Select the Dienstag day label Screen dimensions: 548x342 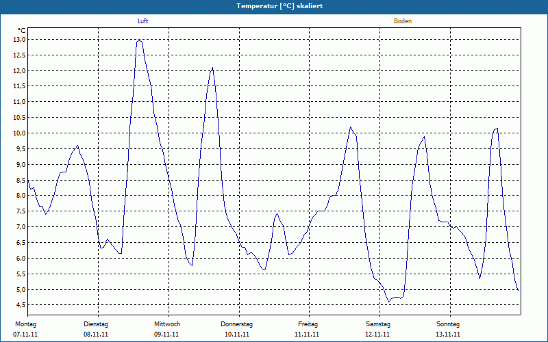[96, 324]
